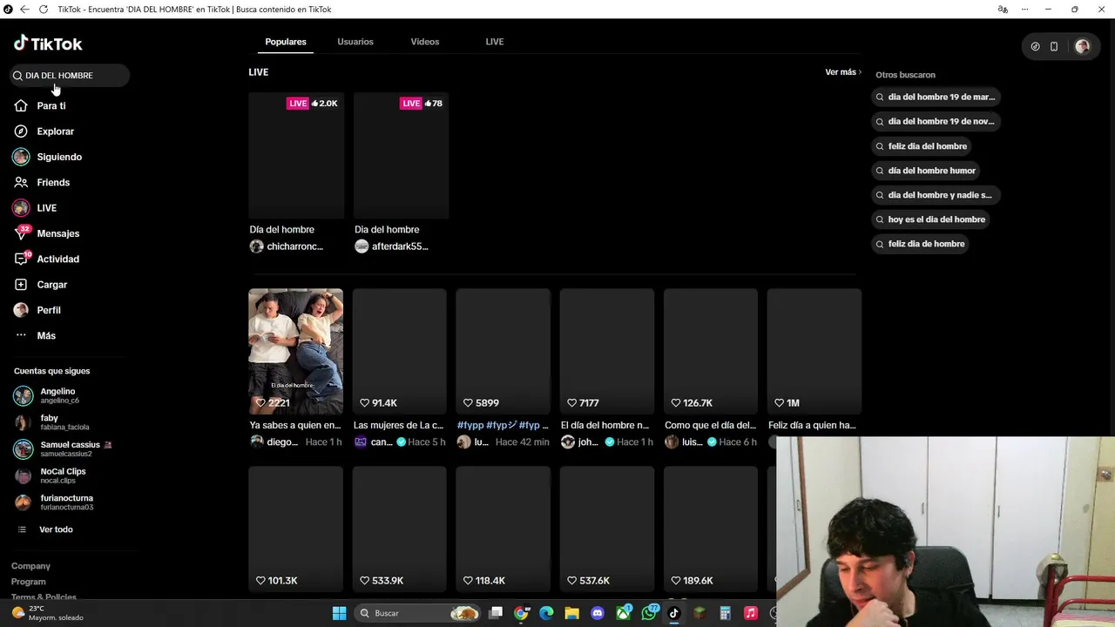The width and height of the screenshot is (1115, 627).
Task: Open suggestion 'dia del hombre humor'
Action: click(x=926, y=171)
